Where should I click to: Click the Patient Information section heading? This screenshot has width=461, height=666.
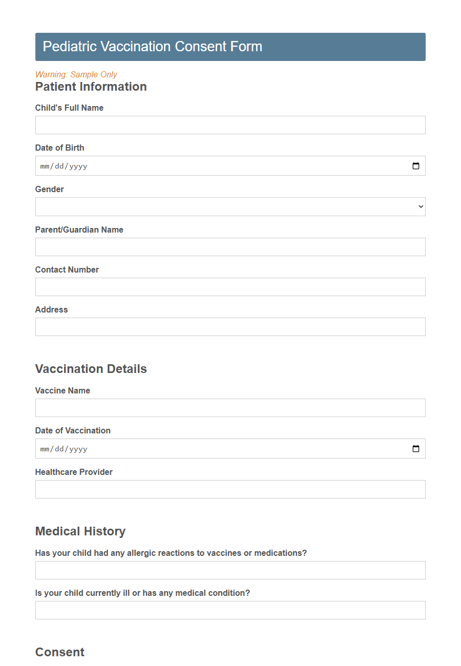pos(91,86)
